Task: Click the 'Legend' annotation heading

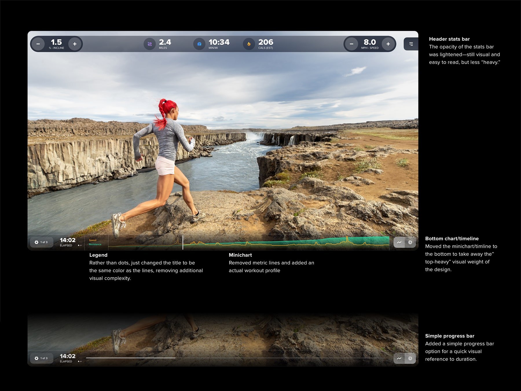Action: tap(98, 255)
